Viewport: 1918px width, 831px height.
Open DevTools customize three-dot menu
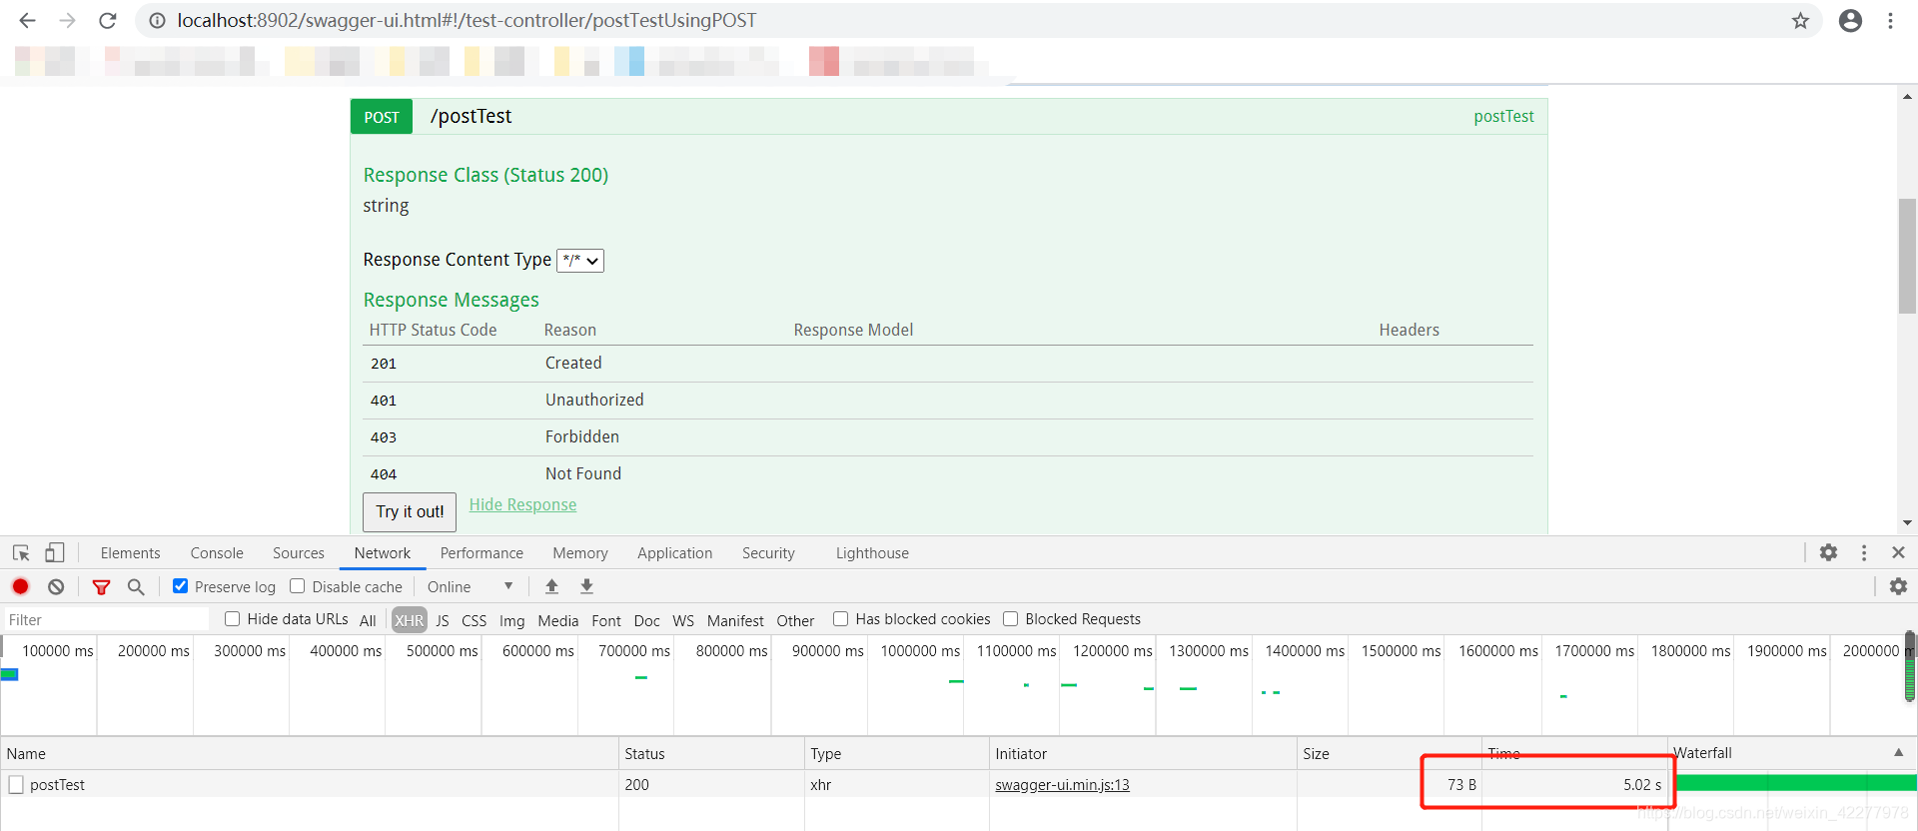click(1863, 552)
